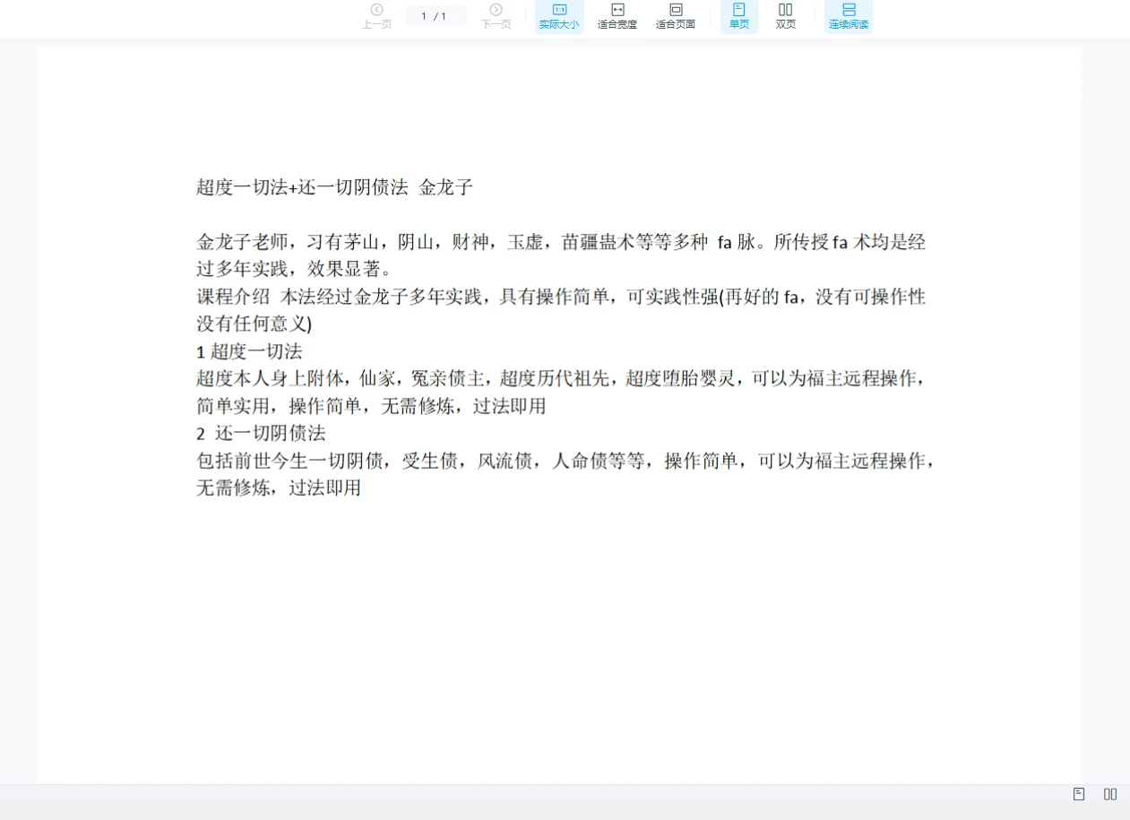Toggle continuous reading (连续阅读)
1130x820 pixels.
pyautogui.click(x=849, y=16)
